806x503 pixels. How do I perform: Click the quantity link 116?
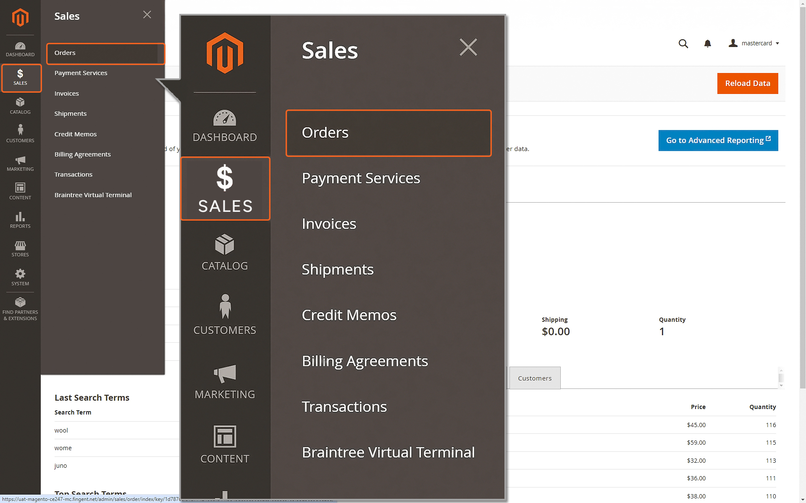pyautogui.click(x=771, y=425)
